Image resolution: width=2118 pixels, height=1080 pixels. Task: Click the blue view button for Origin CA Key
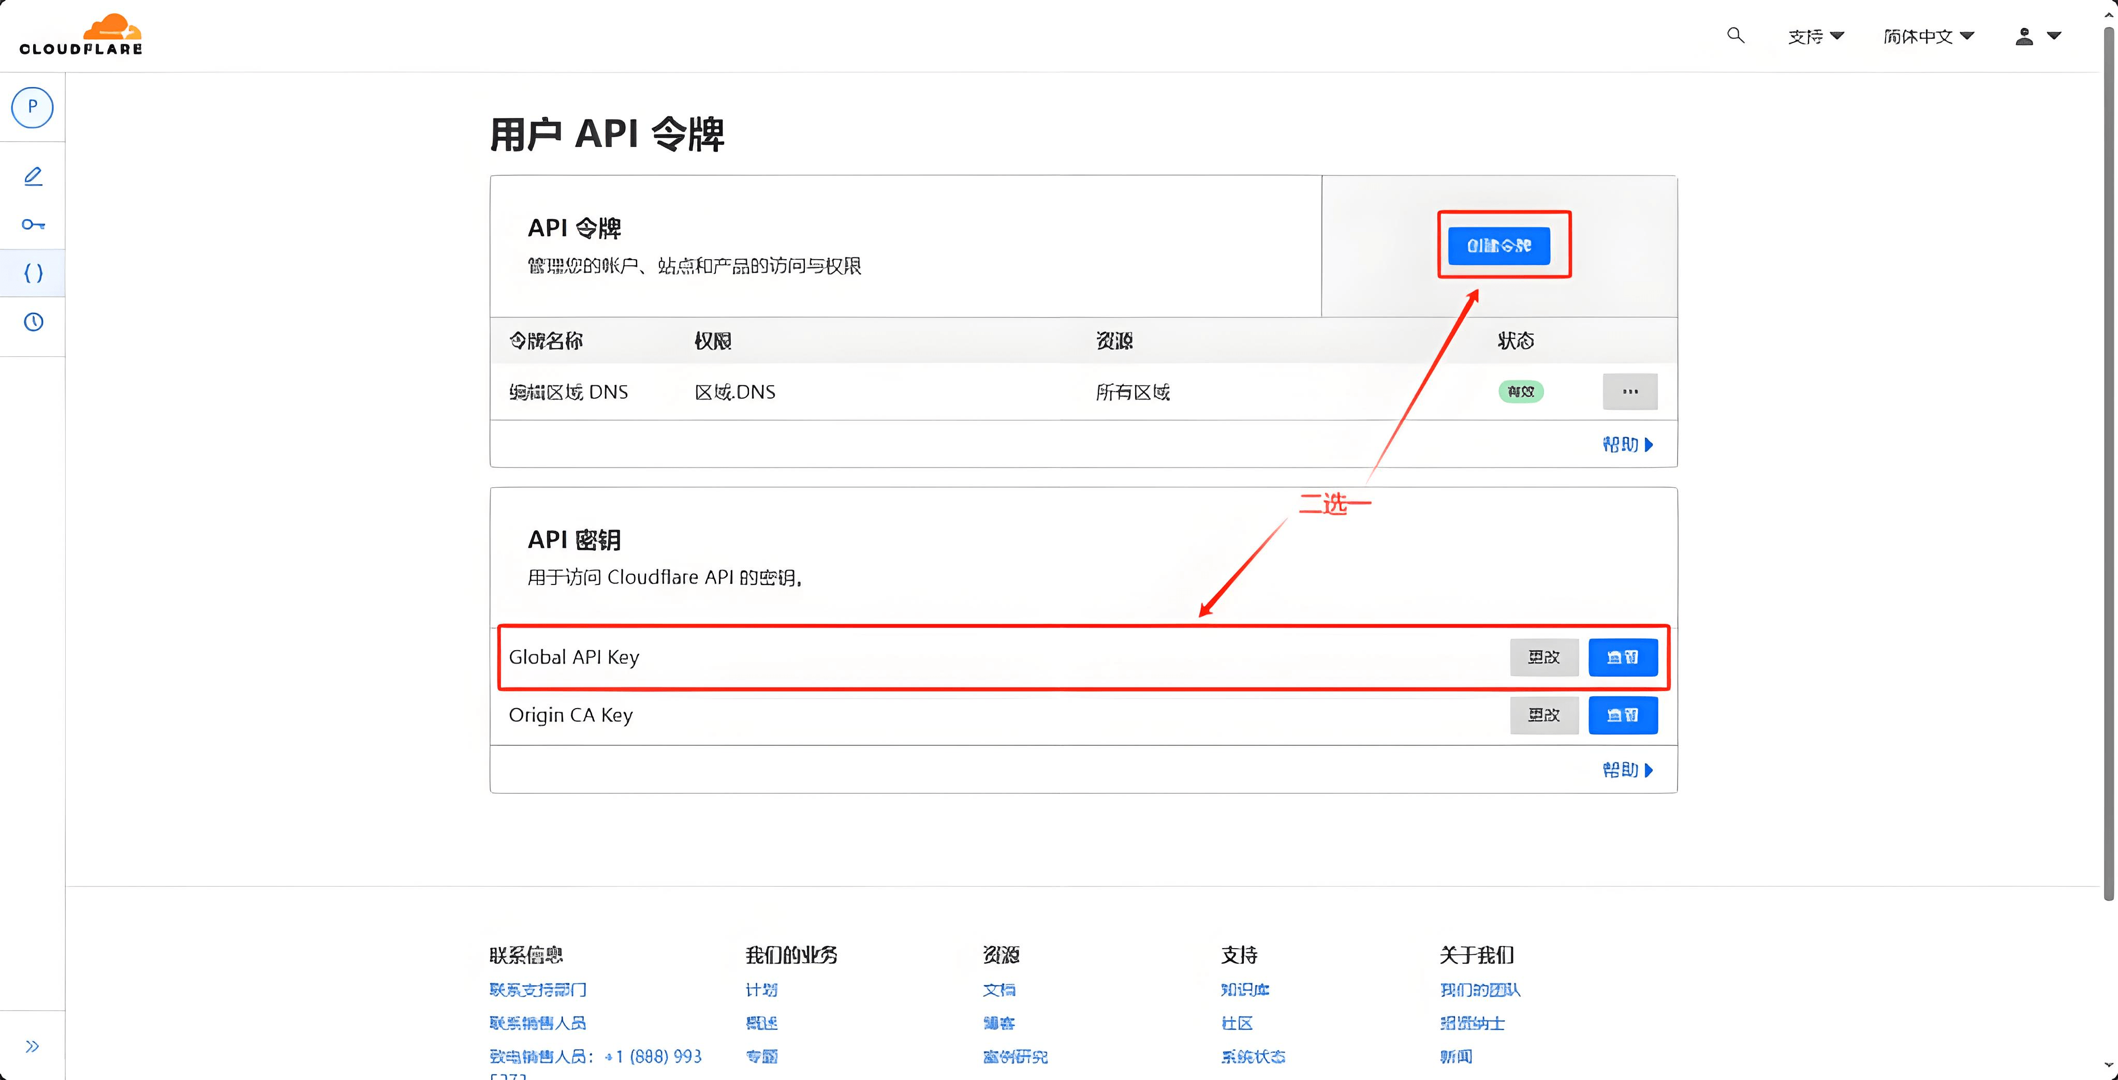point(1622,715)
